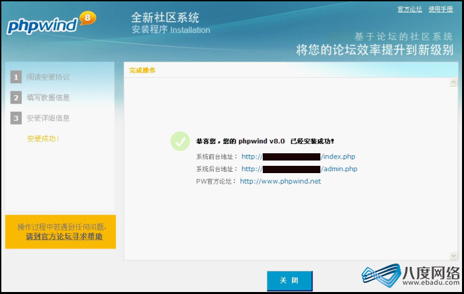
Task: Click the phpwind logo
Action: tap(52, 23)
